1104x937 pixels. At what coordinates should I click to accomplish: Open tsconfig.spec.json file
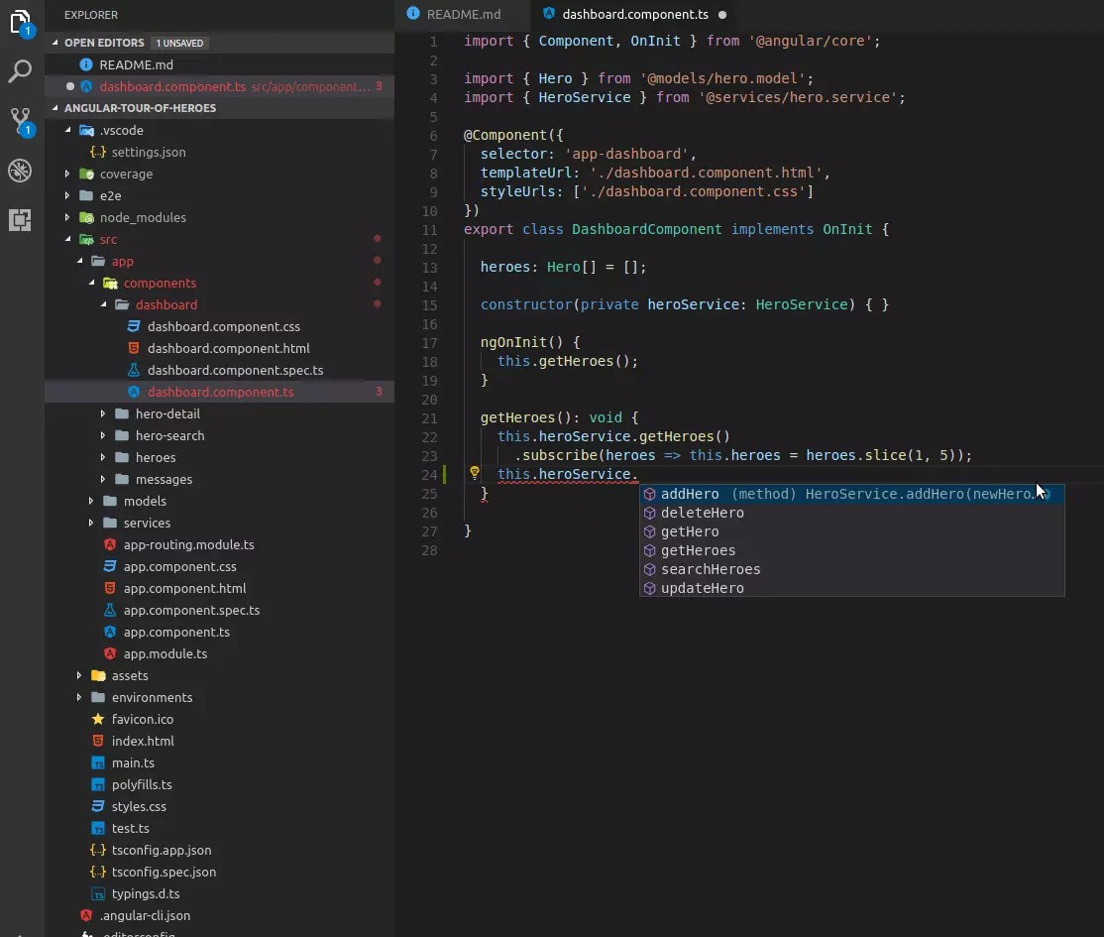coord(220,872)
